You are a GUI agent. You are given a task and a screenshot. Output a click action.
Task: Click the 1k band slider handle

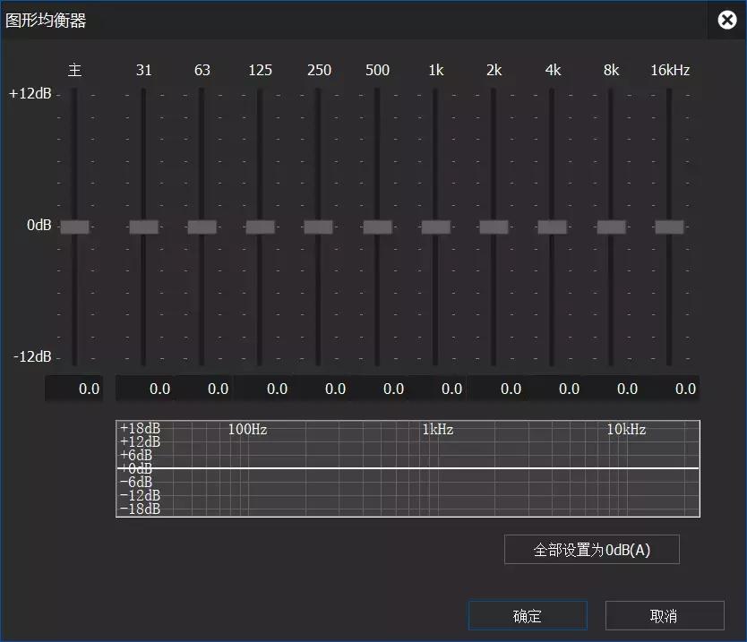click(x=435, y=227)
